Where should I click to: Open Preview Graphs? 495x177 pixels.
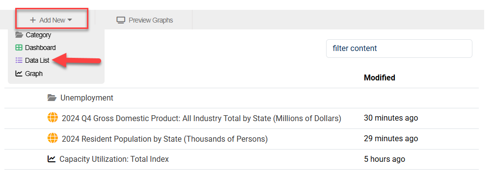(145, 20)
